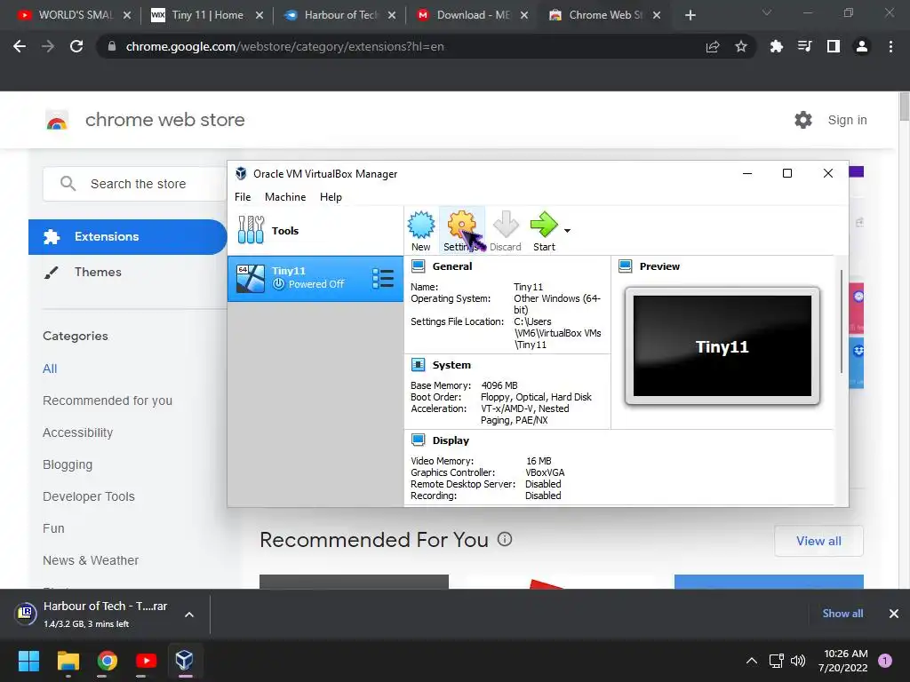
Task: Select the Tools entry in VirtualBox
Action: pos(315,230)
